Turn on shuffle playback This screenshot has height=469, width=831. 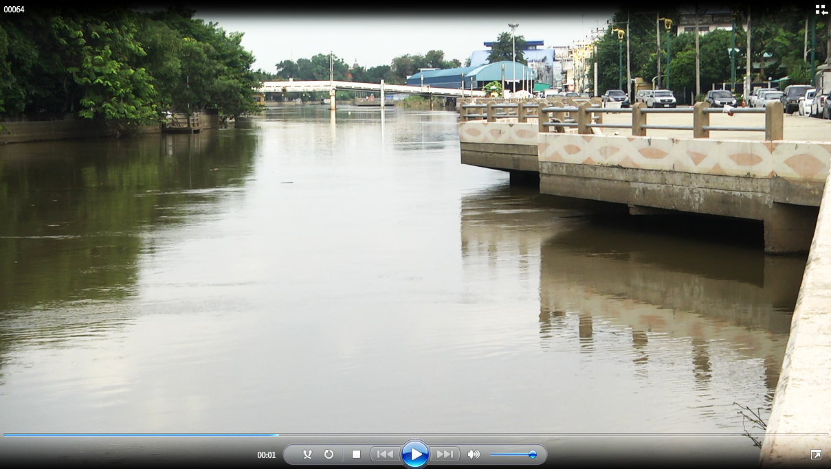pos(307,455)
